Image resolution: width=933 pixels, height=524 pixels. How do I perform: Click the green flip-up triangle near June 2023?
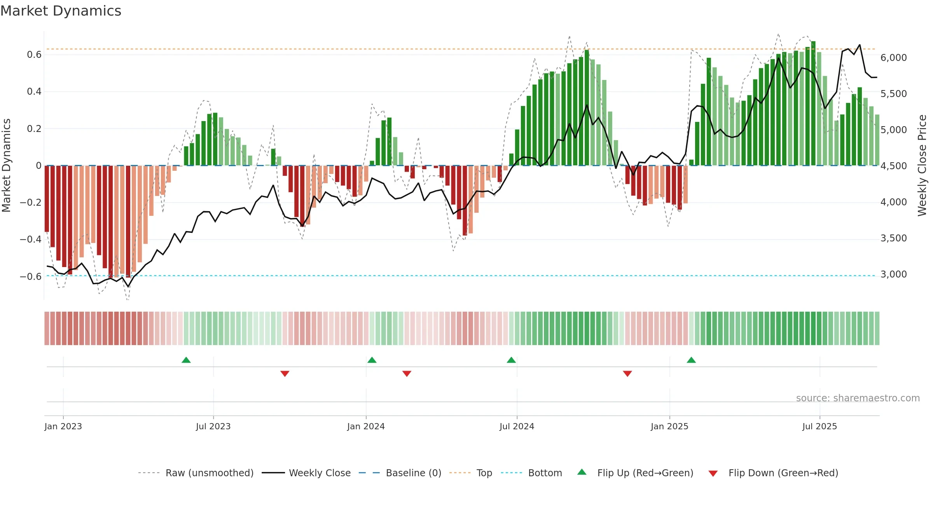coord(186,360)
